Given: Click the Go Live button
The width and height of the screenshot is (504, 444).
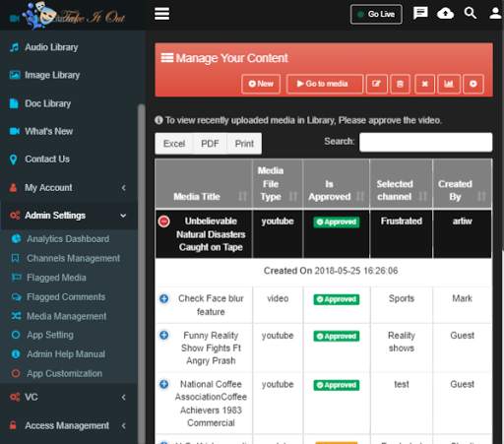Looking at the screenshot, I should pos(376,14).
